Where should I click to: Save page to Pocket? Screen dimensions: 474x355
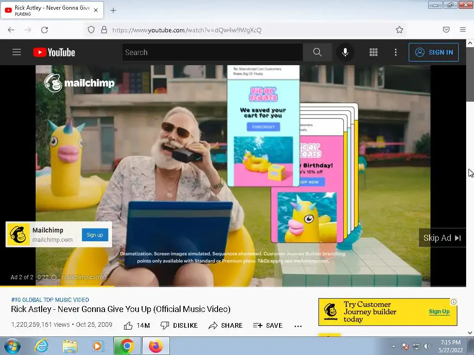click(x=446, y=30)
